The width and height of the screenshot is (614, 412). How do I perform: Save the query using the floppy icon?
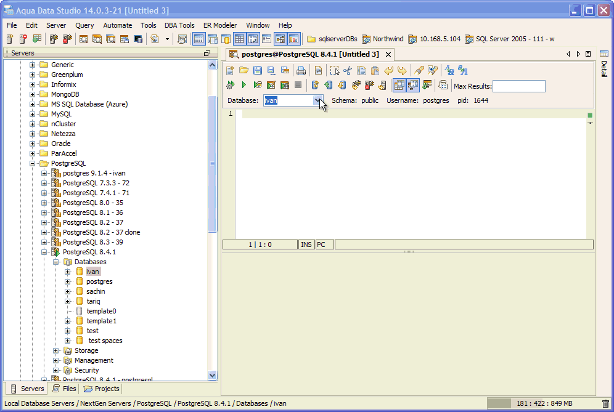(x=257, y=70)
